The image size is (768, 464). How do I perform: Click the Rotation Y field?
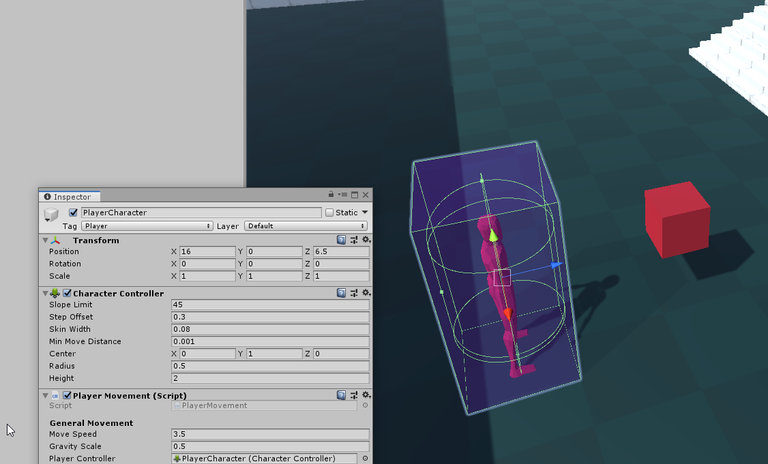[274, 264]
